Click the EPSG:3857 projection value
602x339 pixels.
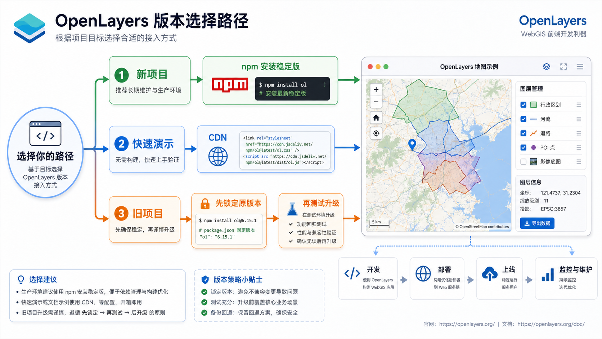pyautogui.click(x=553, y=209)
